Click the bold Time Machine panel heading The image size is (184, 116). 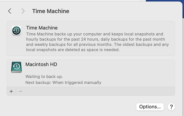pos(42,28)
